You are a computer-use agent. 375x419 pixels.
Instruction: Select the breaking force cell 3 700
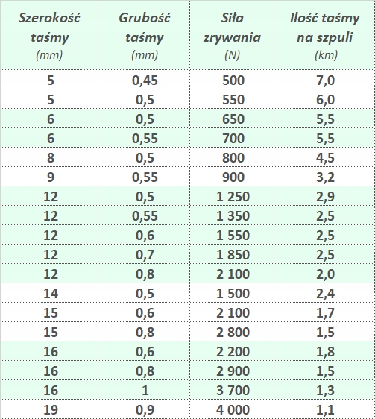click(233, 390)
